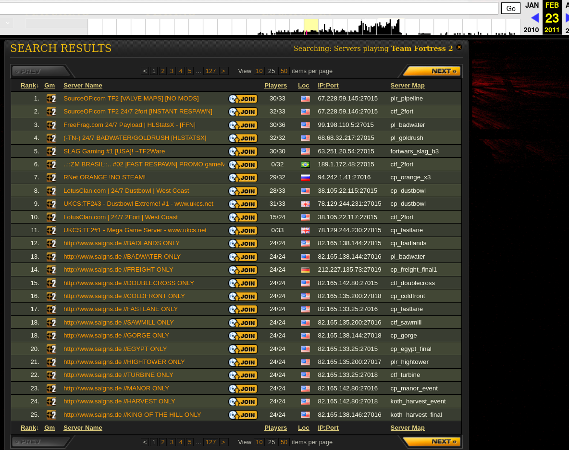This screenshot has height=450, width=569.
Task: Click map name fortwars_slag_b3
Action: (x=414, y=151)
